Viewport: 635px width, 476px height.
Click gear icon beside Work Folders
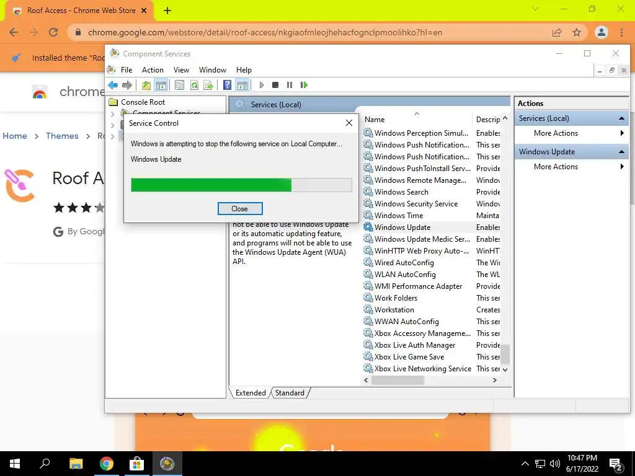pos(368,298)
